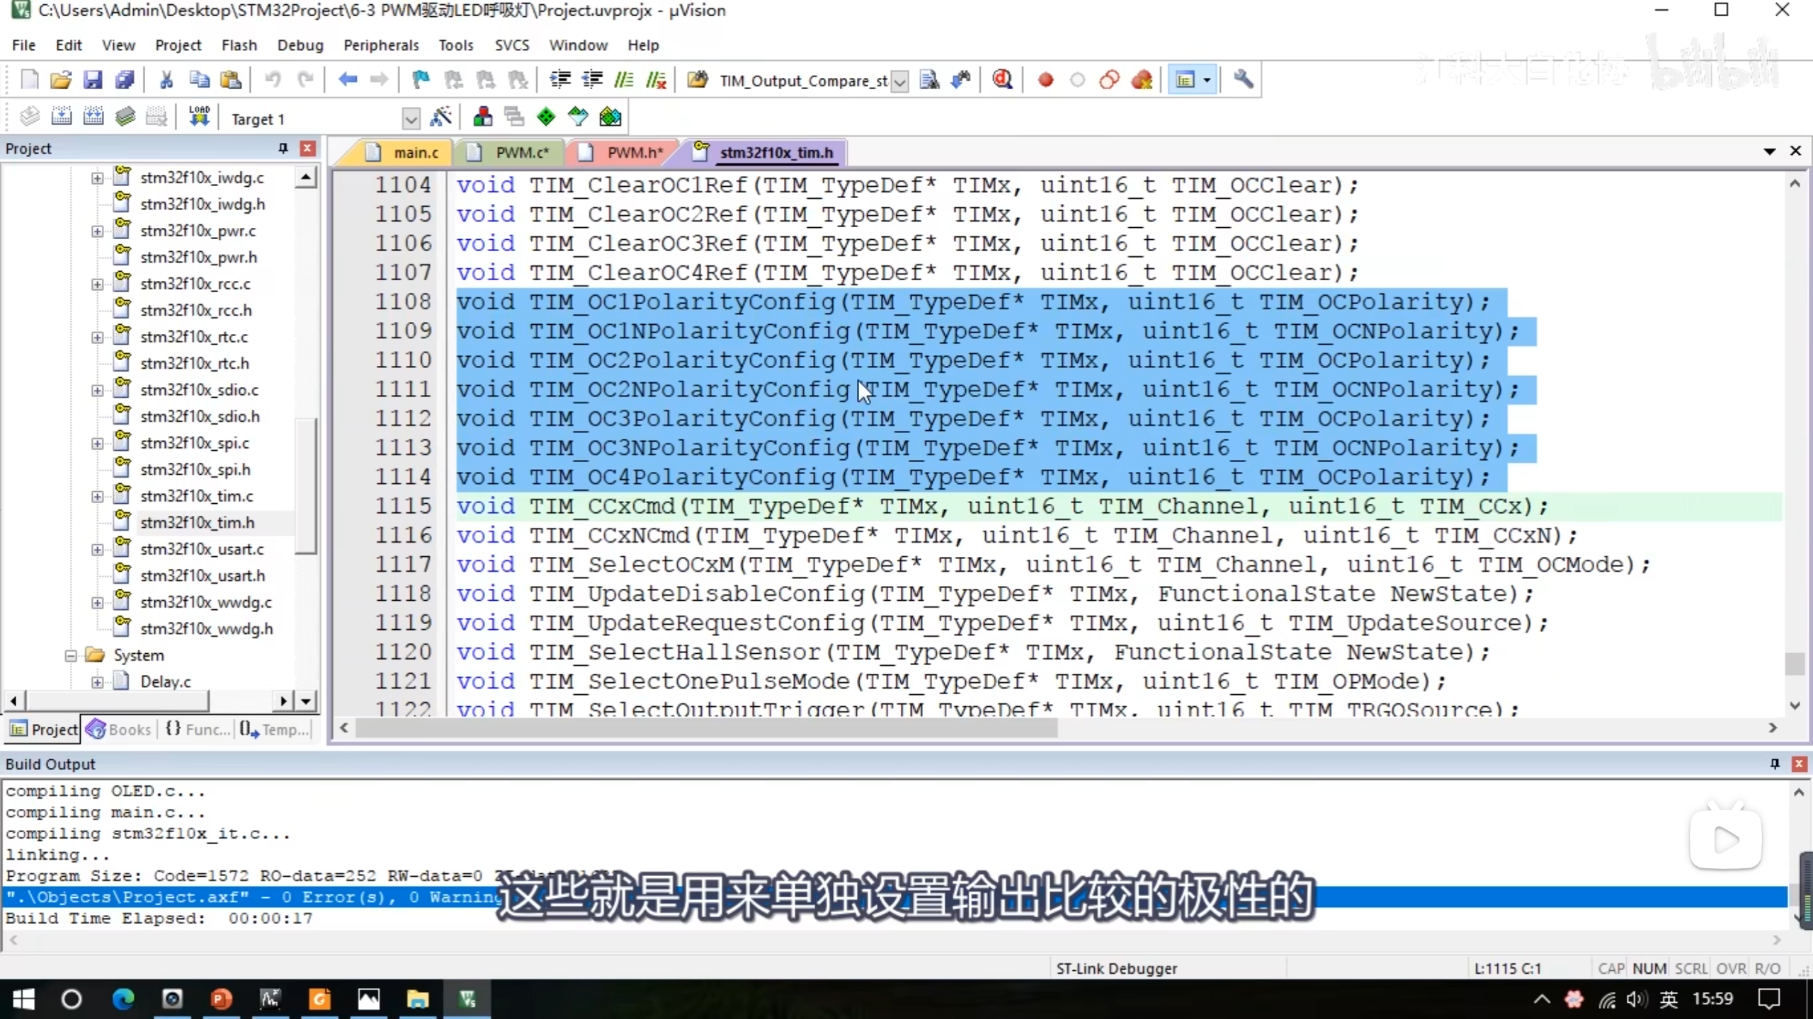Click Navigate Backwards arrow icon
Screen dimensions: 1813x1019
click(347, 80)
